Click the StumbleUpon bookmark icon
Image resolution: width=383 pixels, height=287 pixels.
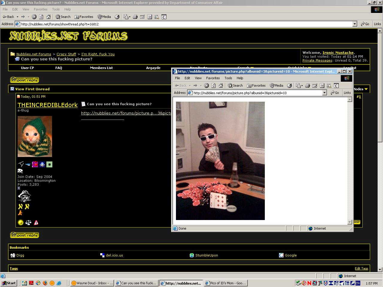pos(192,255)
